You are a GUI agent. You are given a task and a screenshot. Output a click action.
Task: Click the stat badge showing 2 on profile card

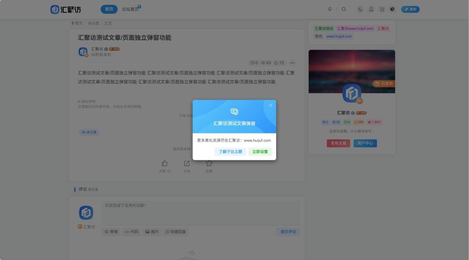325,122
